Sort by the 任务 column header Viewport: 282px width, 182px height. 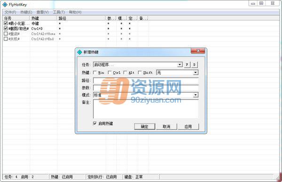[16, 18]
